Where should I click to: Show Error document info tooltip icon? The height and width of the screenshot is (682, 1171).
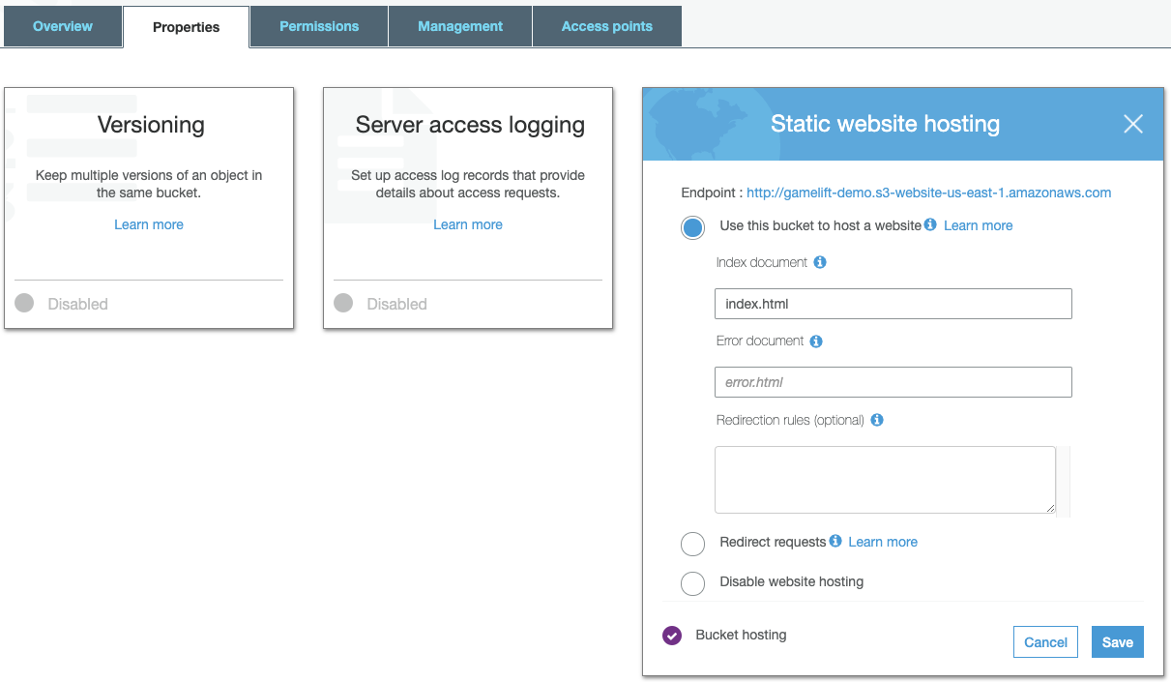click(x=816, y=341)
